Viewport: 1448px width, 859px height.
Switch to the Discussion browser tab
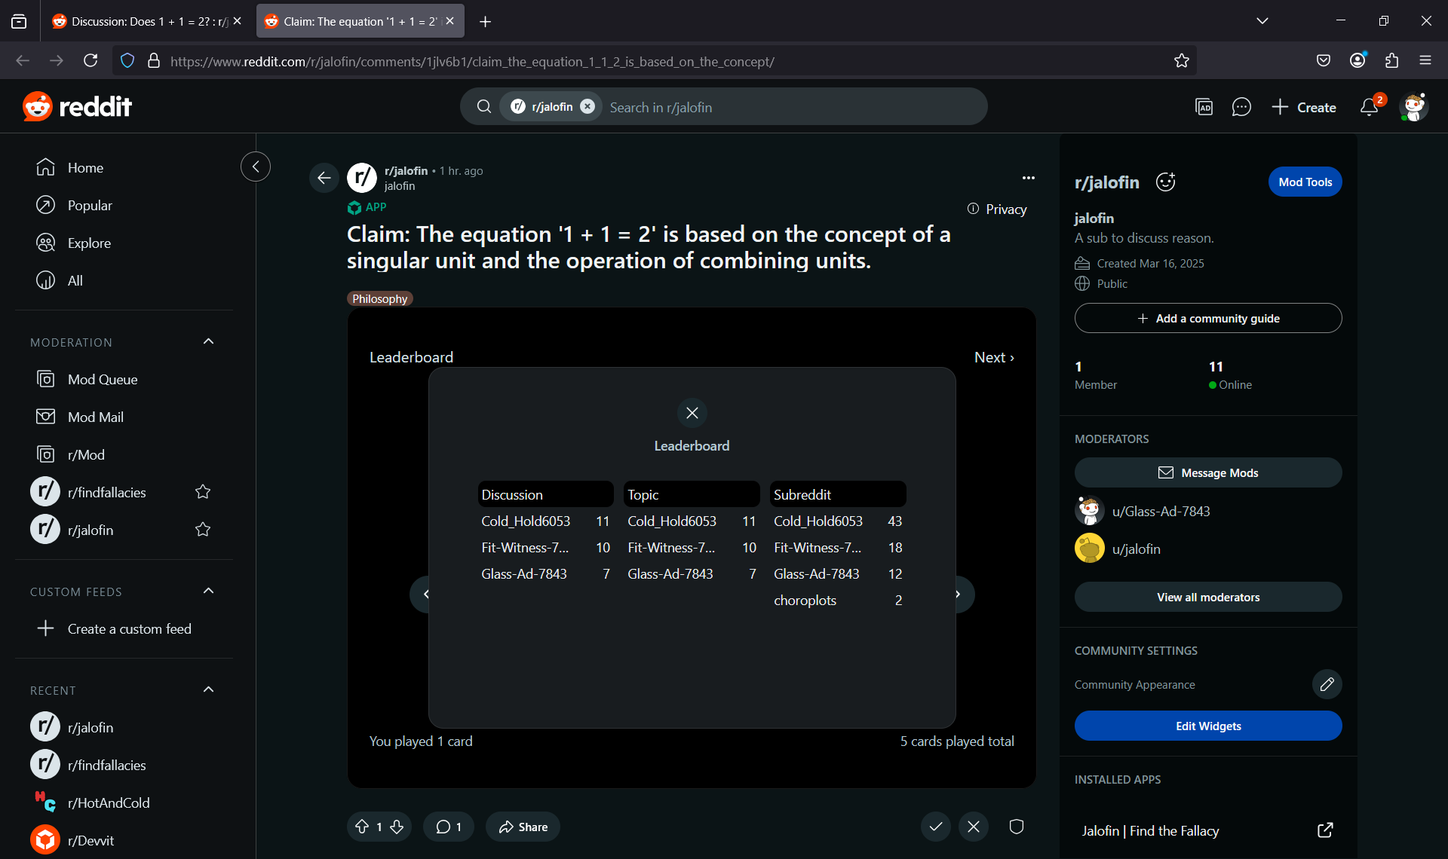143,21
